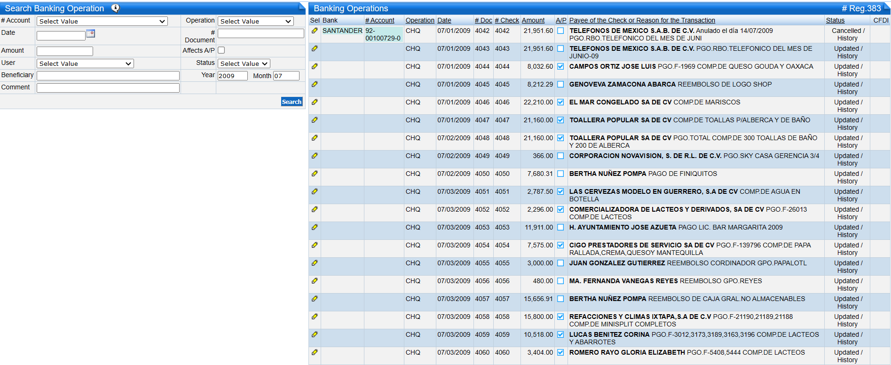
Task: Edit the check 4045 row via pencil icon
Action: pyautogui.click(x=315, y=84)
